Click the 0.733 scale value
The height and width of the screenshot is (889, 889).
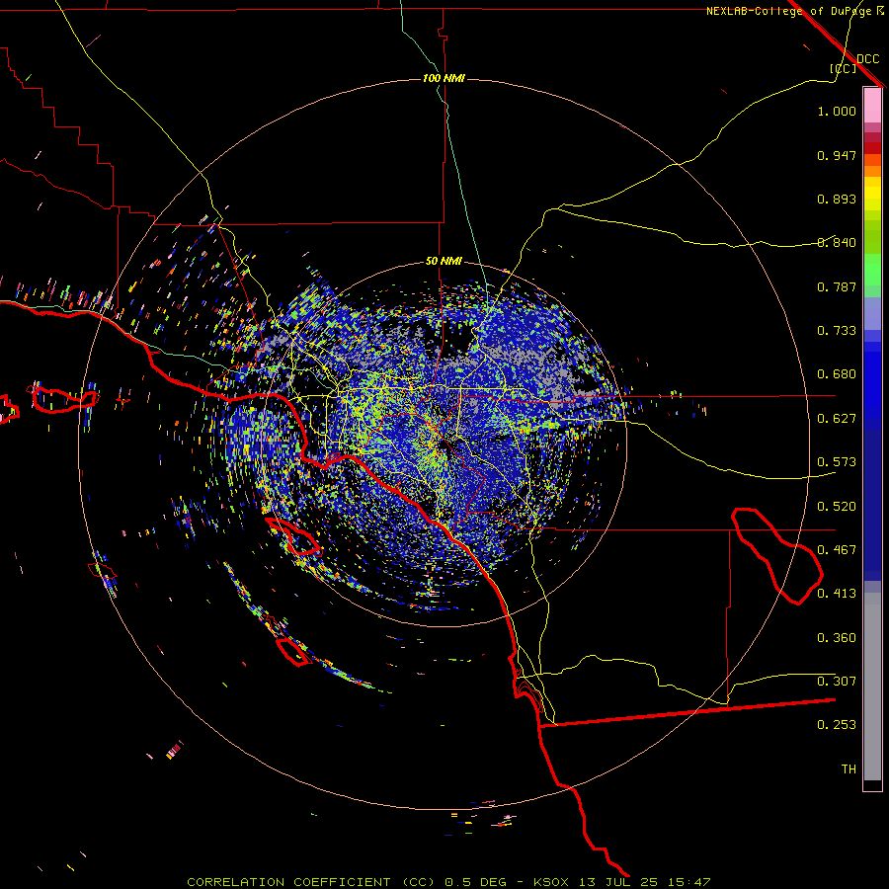point(837,331)
